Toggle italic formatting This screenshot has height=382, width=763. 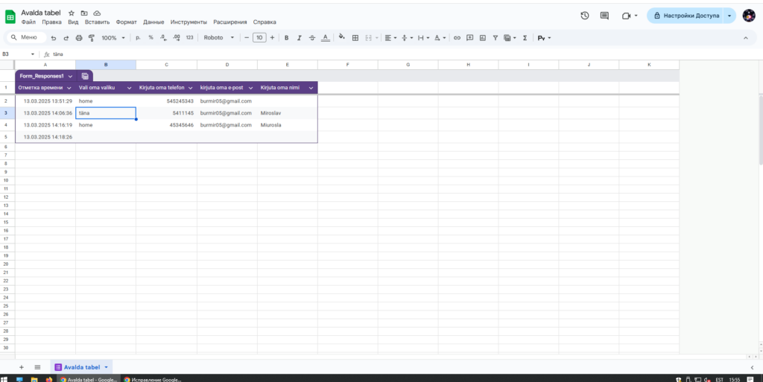pos(299,37)
